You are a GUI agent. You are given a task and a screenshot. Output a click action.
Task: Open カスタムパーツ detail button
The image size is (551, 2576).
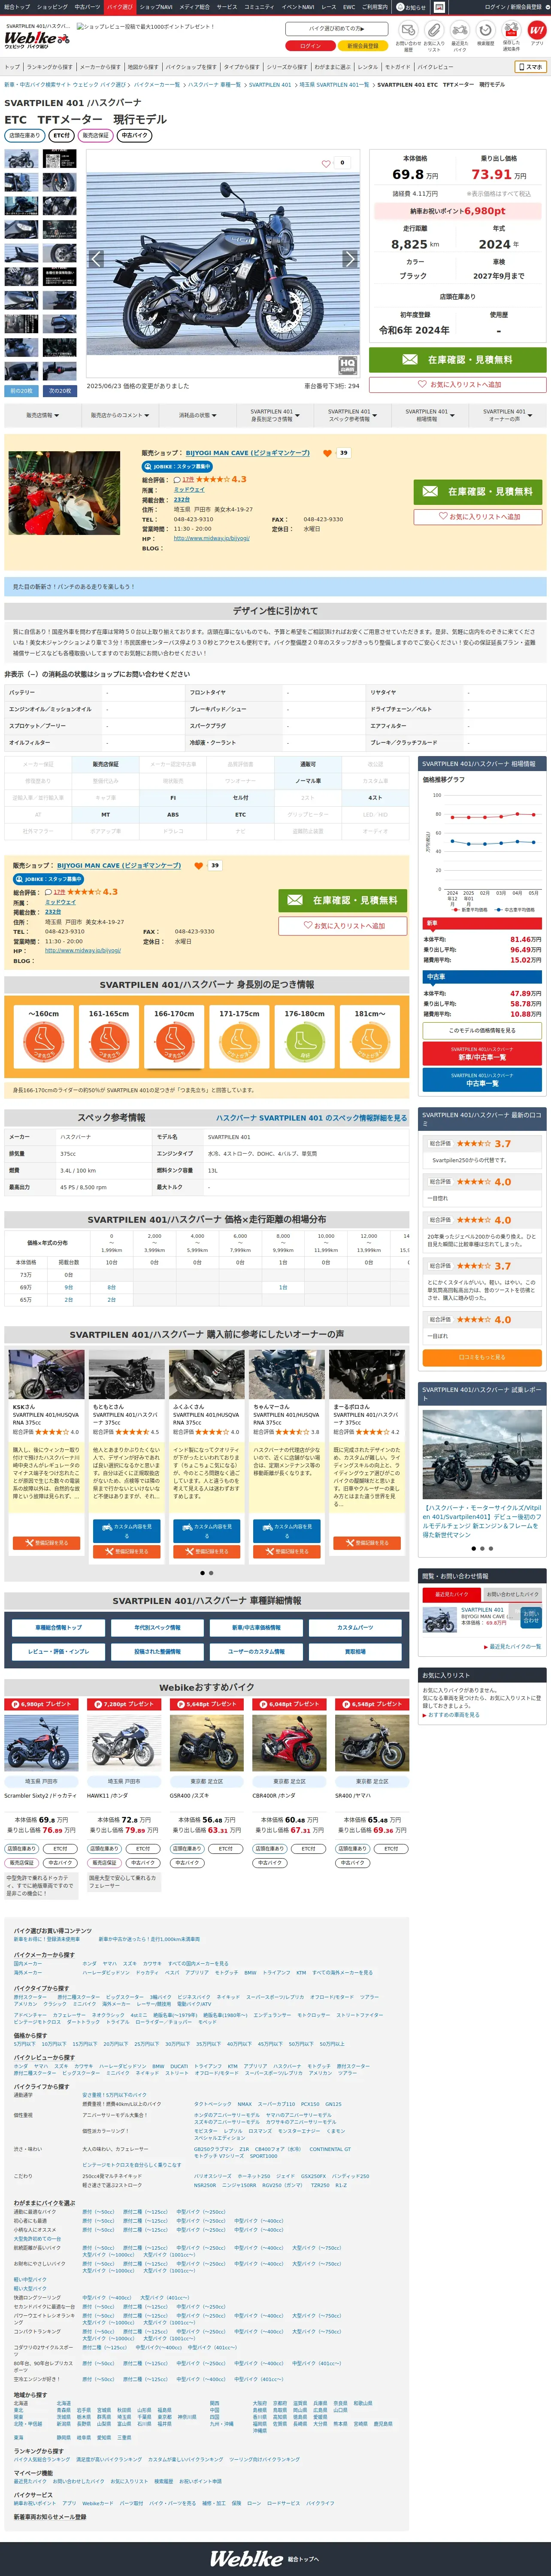coord(355,1627)
